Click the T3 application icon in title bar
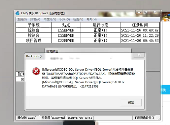Viewport: 170px width, 125px height. click(x=17, y=13)
